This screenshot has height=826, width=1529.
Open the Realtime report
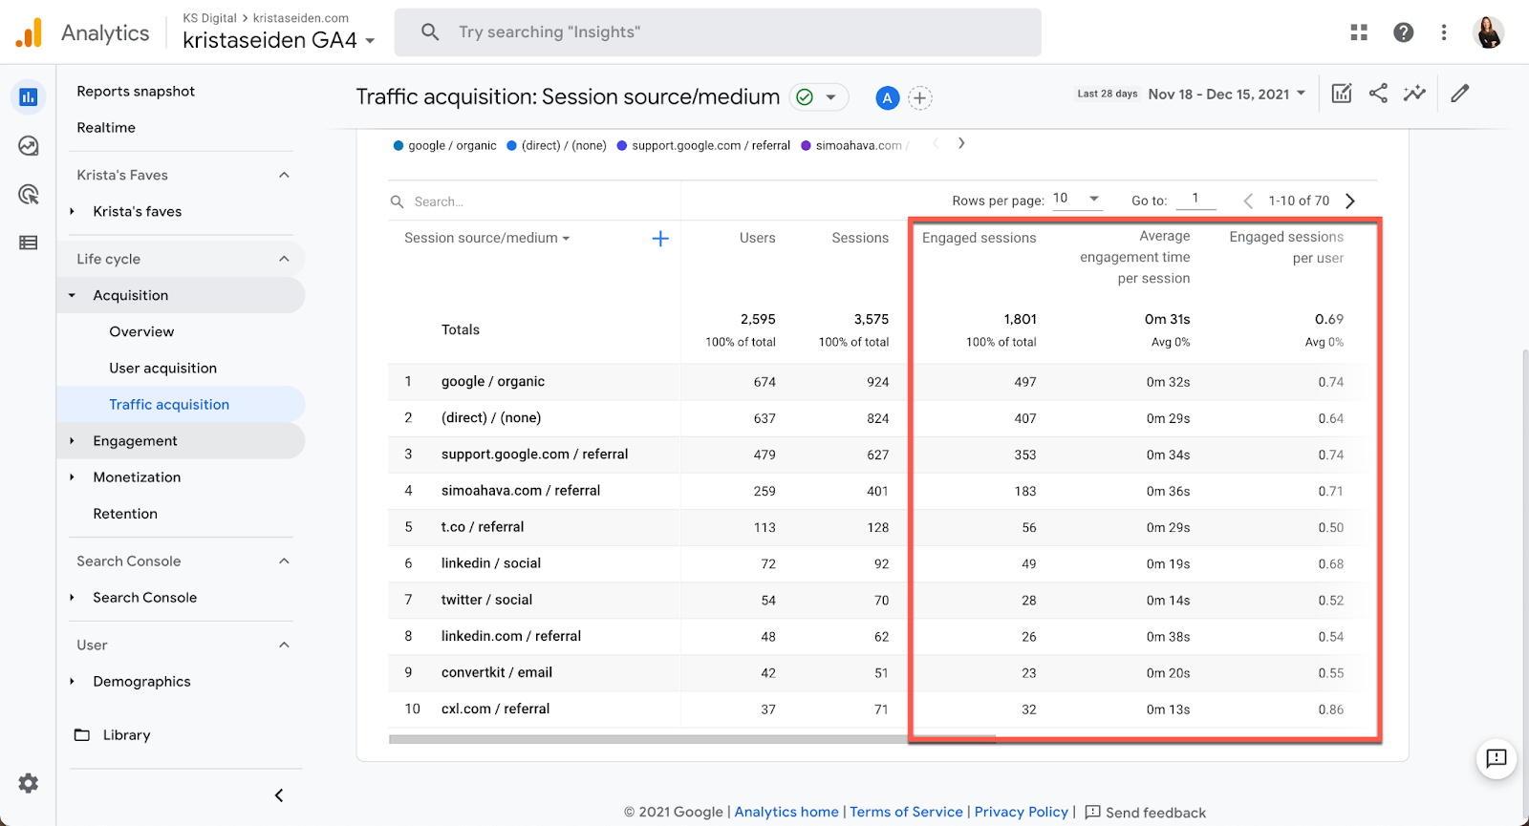pyautogui.click(x=106, y=128)
